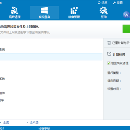130x130 pixels.
Task: Click the 计划任务 heading text
Action: [119, 54]
